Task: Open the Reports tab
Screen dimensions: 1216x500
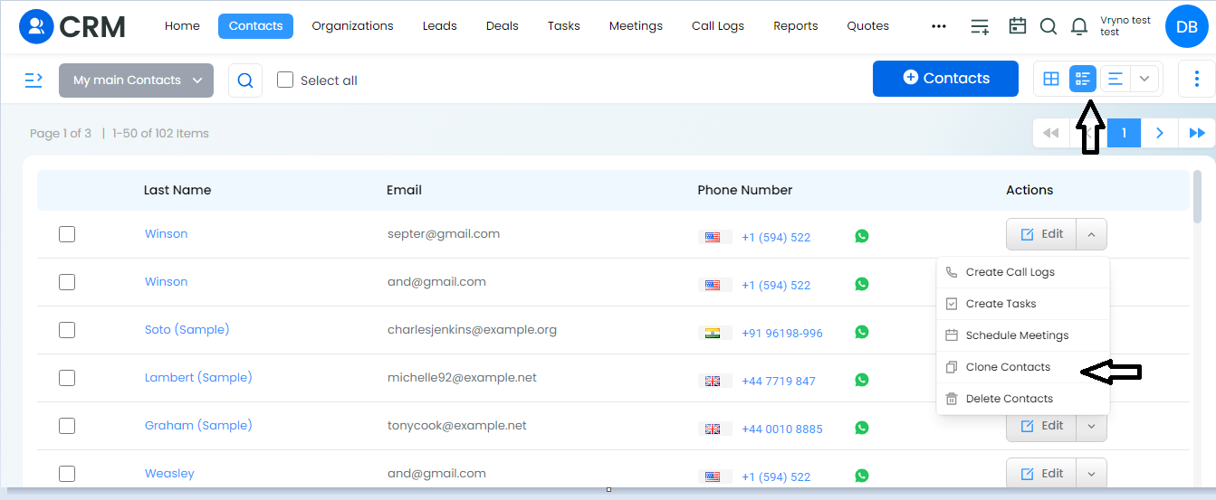Action: (x=796, y=26)
